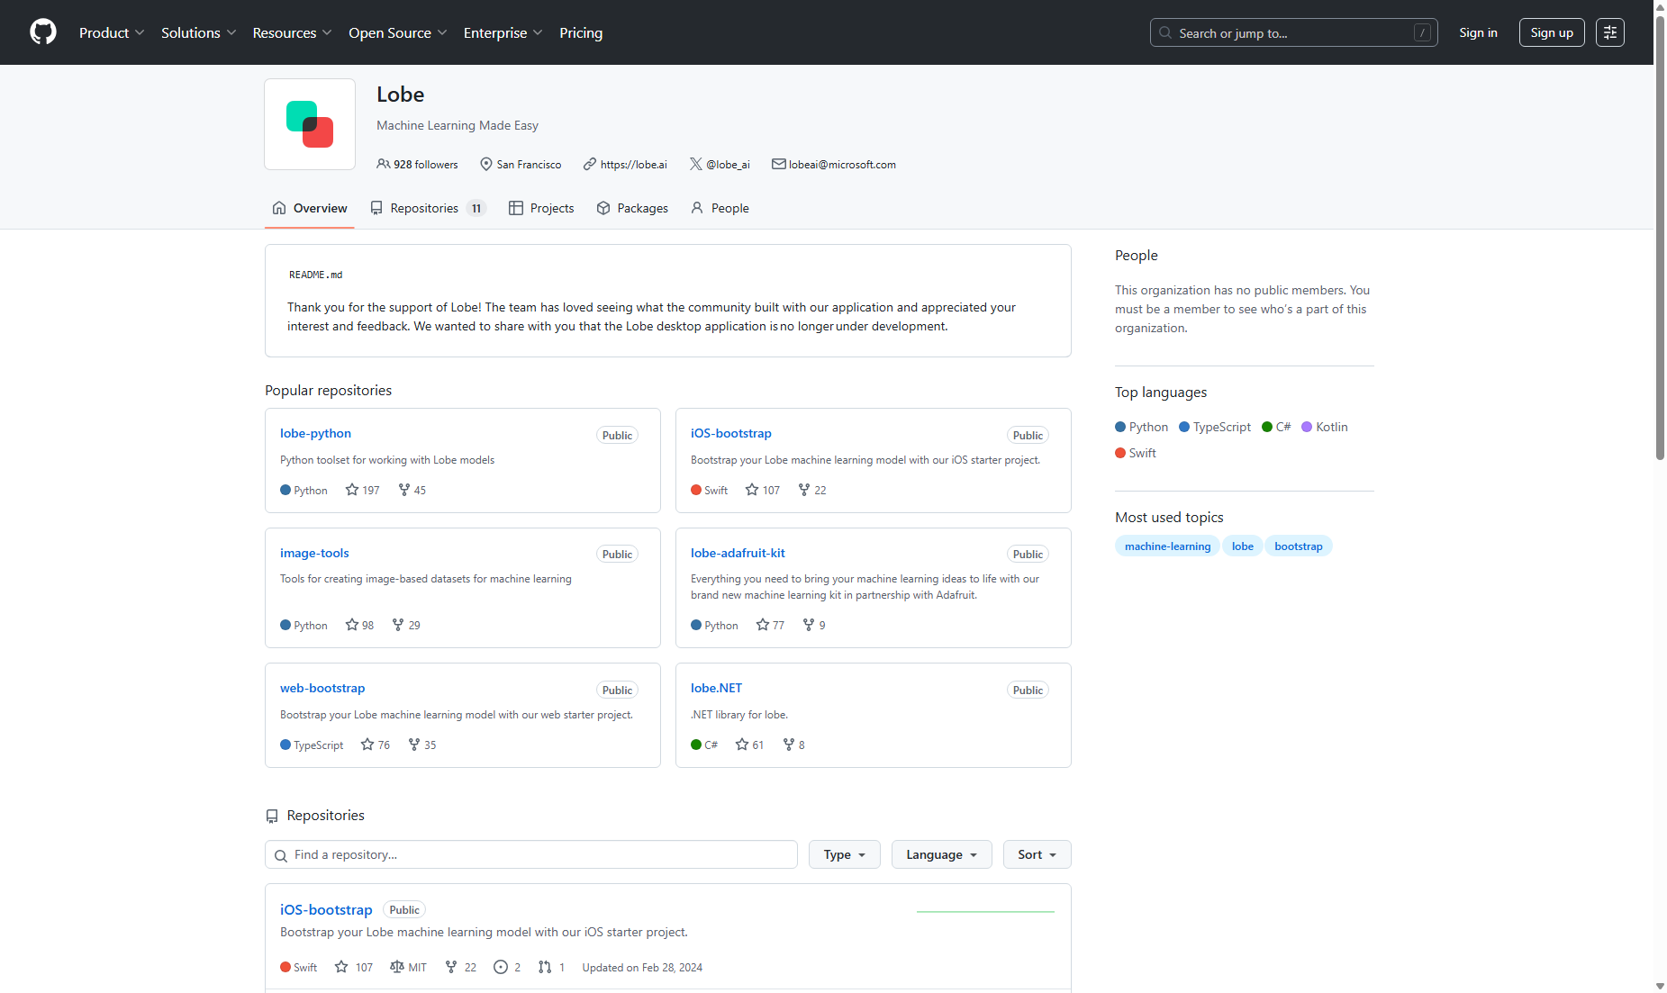Click the Sign in link
The height and width of the screenshot is (993, 1667).
point(1478,32)
